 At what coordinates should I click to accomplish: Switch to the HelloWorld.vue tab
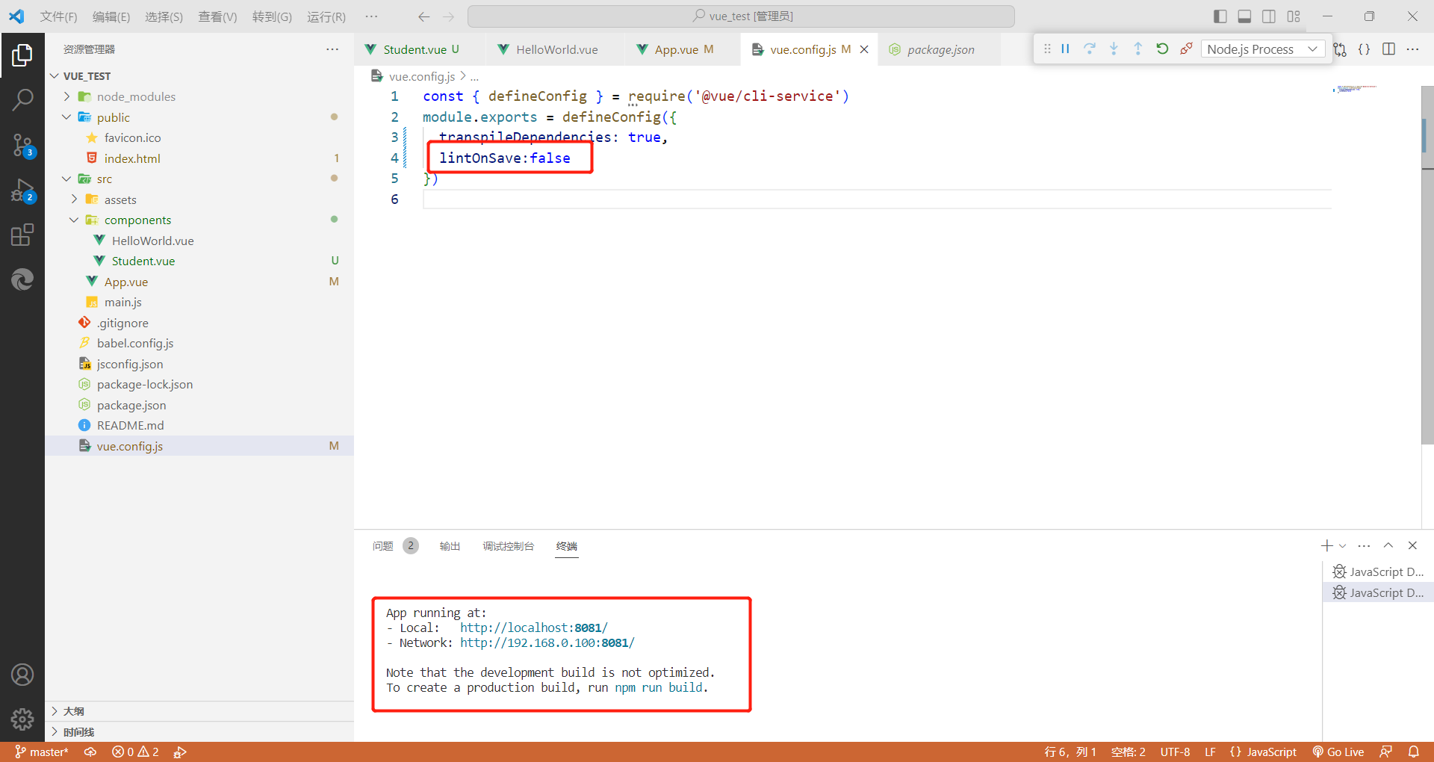(556, 49)
